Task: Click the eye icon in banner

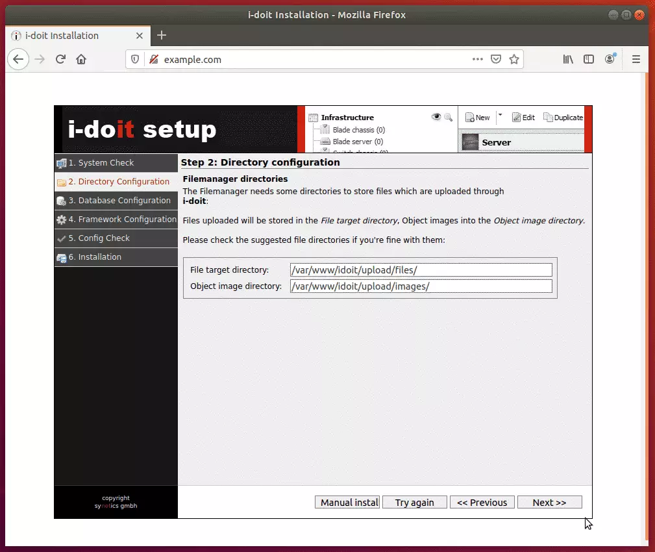Action: click(x=436, y=117)
